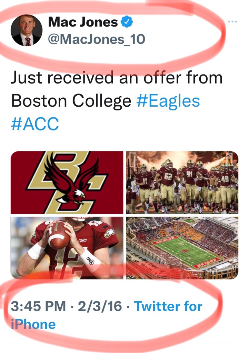The height and width of the screenshot is (353, 249).
Task: Follow the #ACC hashtag link
Action: pos(35,124)
